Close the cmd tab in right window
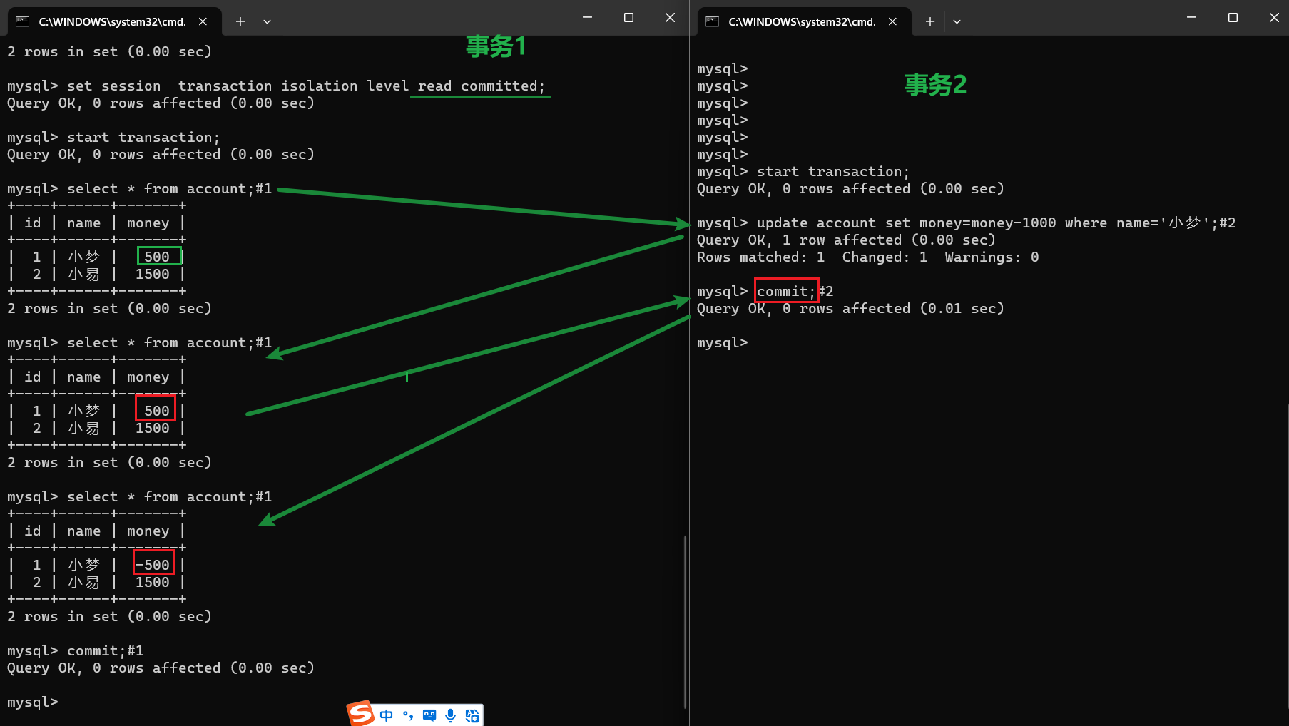The height and width of the screenshot is (726, 1289). coord(892,21)
